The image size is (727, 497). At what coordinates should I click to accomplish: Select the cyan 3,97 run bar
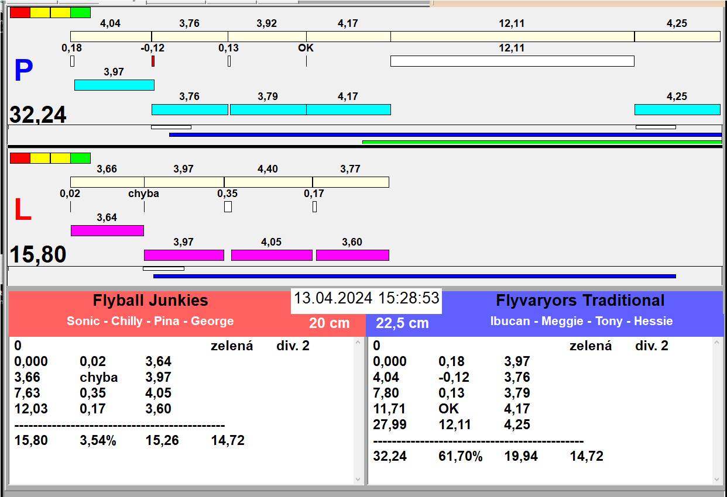114,85
